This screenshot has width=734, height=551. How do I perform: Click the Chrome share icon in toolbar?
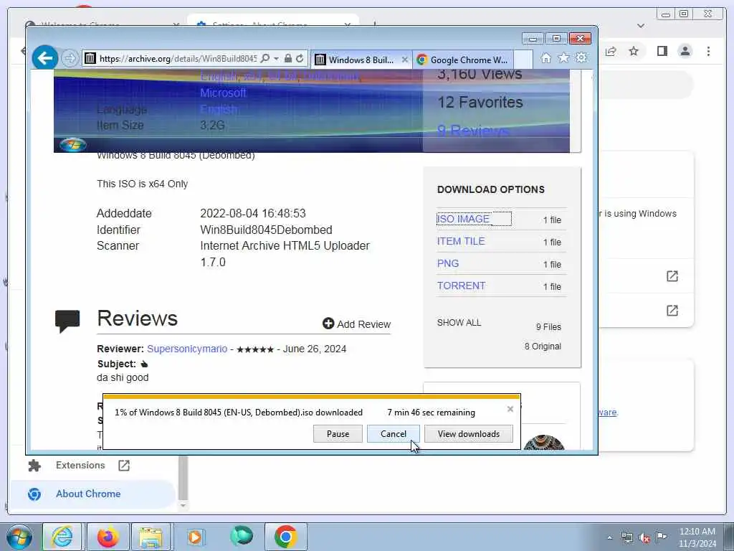point(611,51)
